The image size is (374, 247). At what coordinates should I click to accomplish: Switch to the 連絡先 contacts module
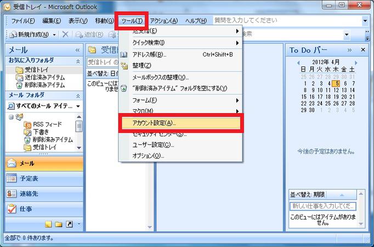(x=44, y=194)
